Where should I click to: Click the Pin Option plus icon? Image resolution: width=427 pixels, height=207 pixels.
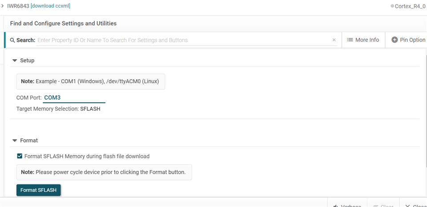395,40
